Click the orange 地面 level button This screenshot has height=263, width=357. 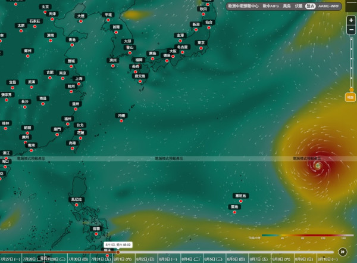(x=350, y=97)
